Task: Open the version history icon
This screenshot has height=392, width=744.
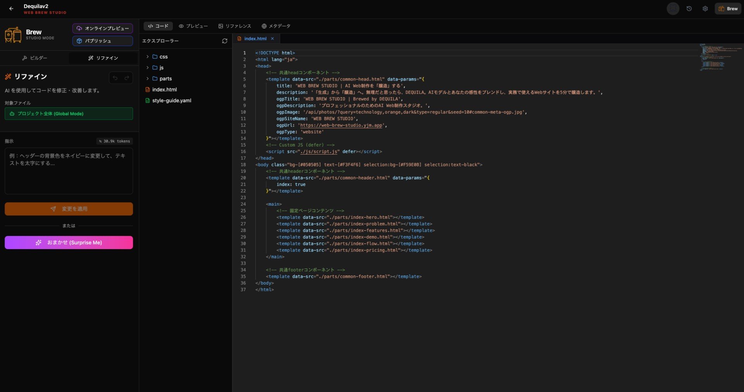Action: point(689,8)
